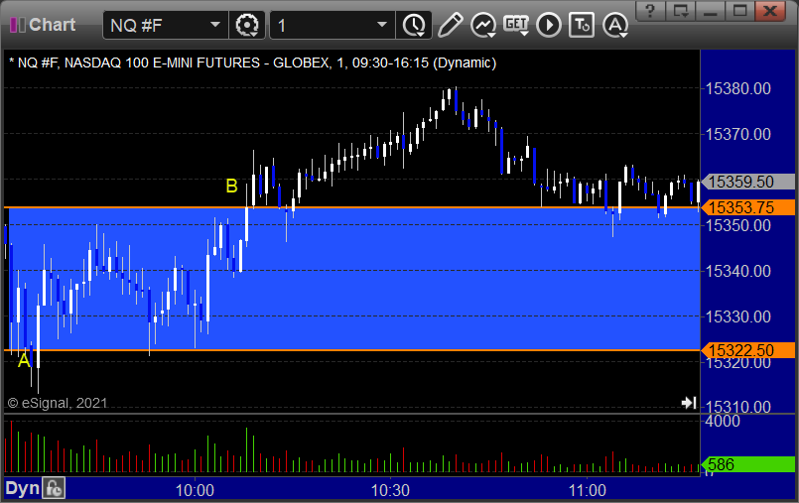Viewport: 799px width, 503px height.
Task: Select the yellow A text annotation
Action: (24, 361)
